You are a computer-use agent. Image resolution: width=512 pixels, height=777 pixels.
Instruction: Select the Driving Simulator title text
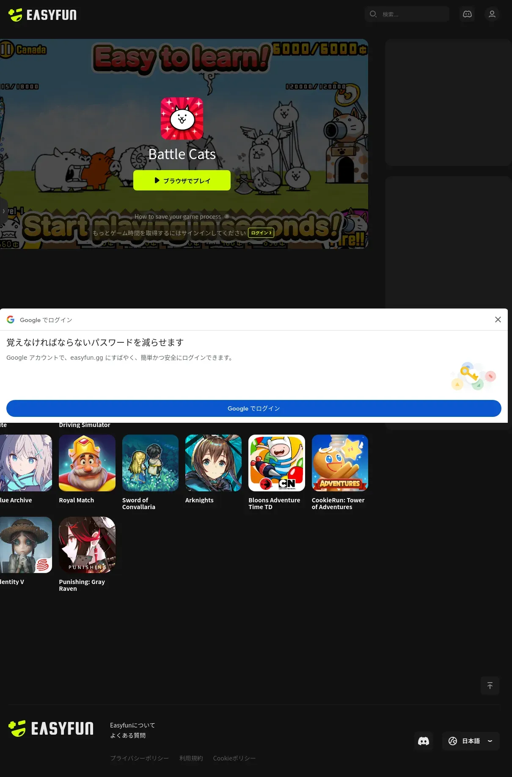[85, 425]
